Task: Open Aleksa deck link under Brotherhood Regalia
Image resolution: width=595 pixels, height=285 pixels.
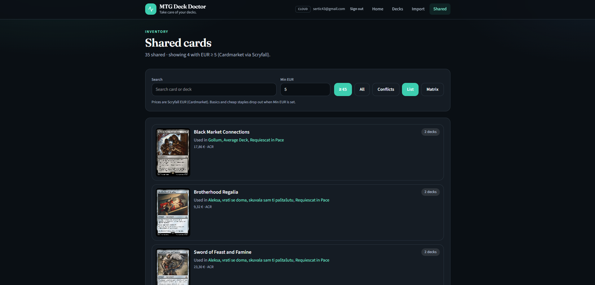Action: [251, 200]
